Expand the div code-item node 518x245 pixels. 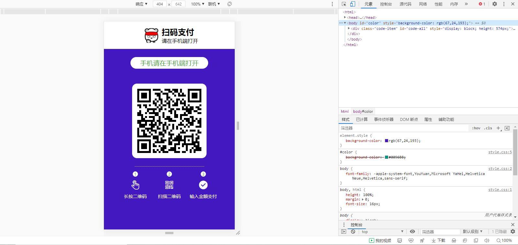pyautogui.click(x=349, y=29)
